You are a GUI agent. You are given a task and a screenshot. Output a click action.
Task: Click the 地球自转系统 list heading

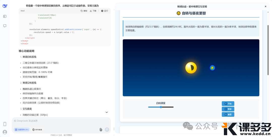click(x=29, y=57)
